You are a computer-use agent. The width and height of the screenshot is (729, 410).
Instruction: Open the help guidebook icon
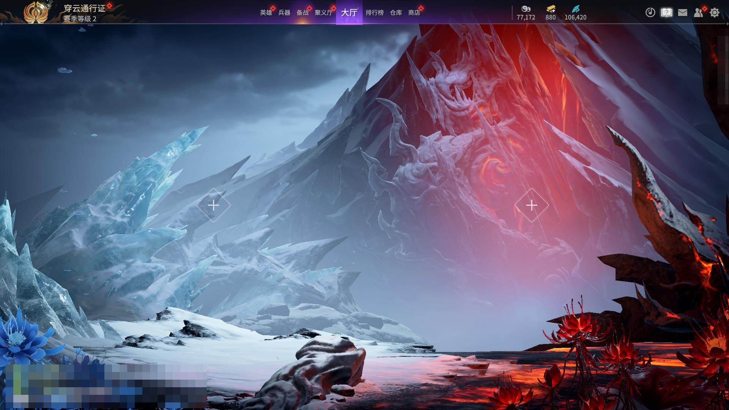666,13
